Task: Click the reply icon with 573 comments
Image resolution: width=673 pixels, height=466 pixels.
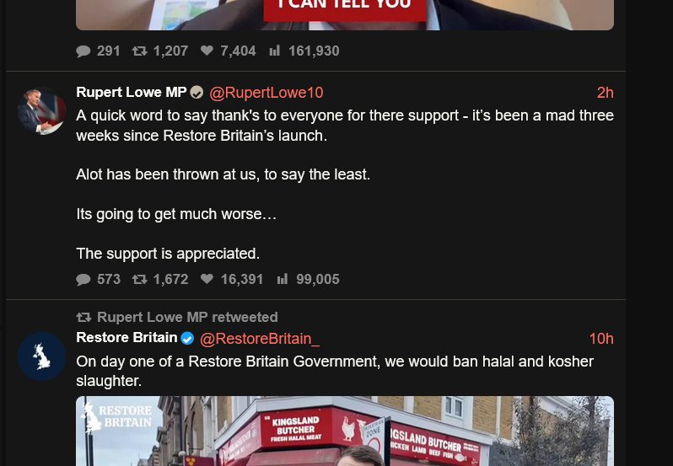Action: click(x=83, y=280)
